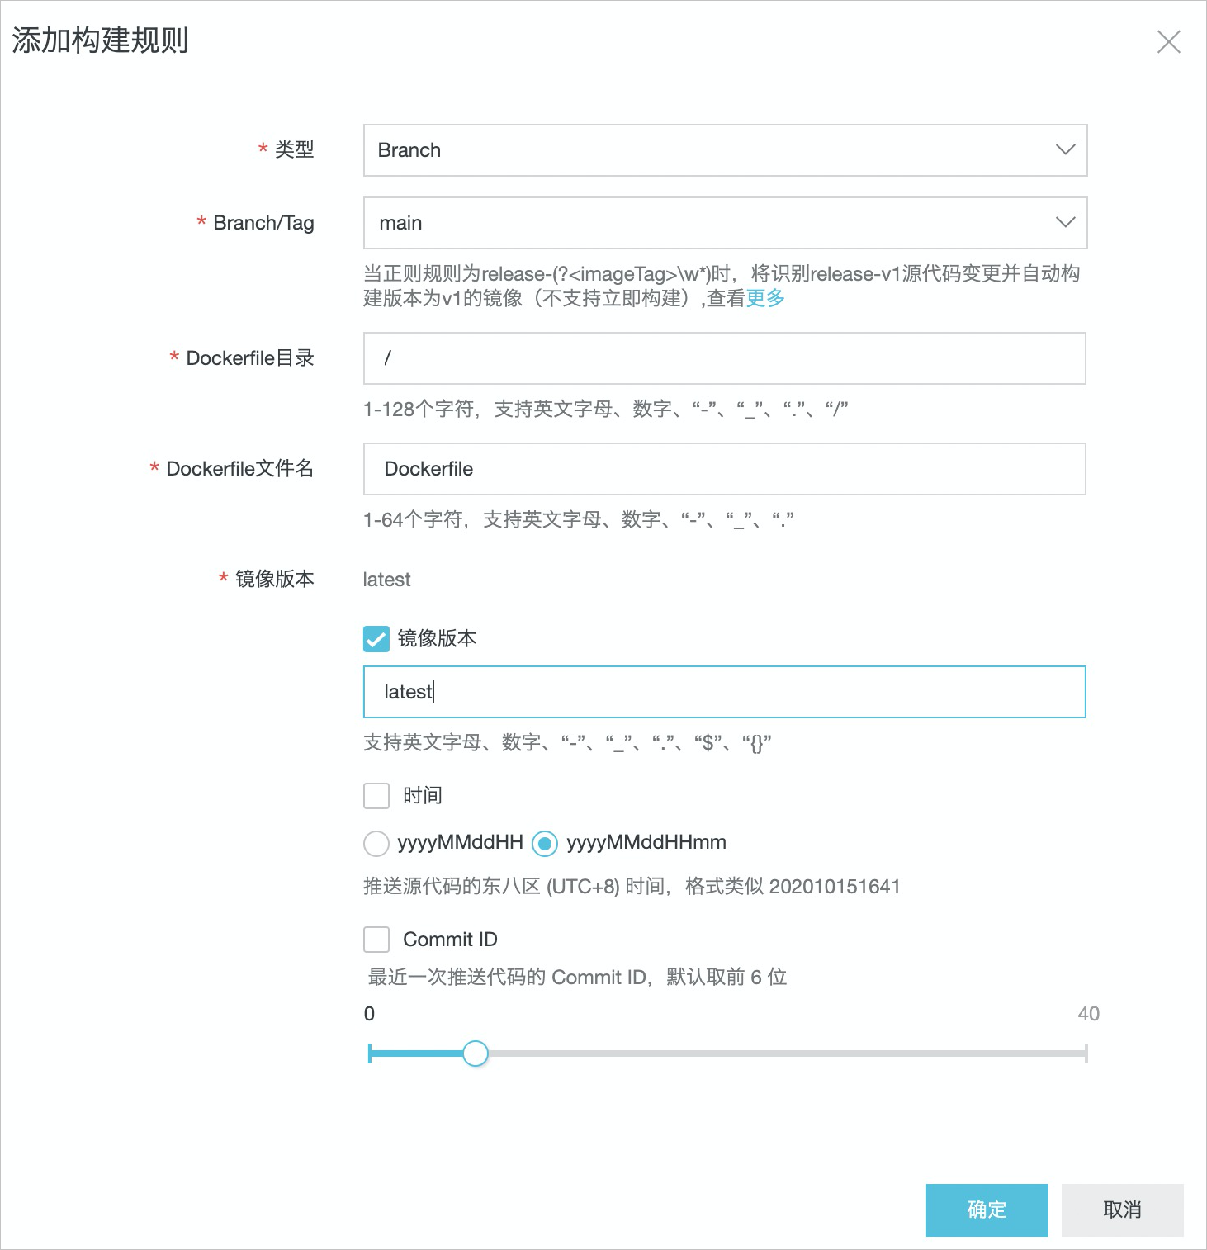Click the 1-64个字符 hint text
This screenshot has width=1207, height=1250.
click(x=579, y=519)
